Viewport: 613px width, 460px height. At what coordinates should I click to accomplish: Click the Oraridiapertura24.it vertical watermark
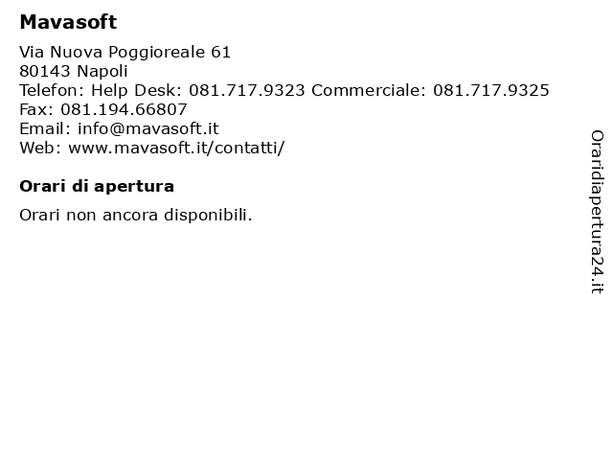point(597,212)
